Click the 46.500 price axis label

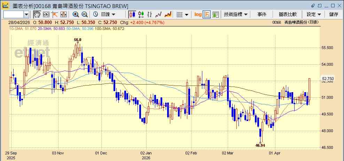328,147
